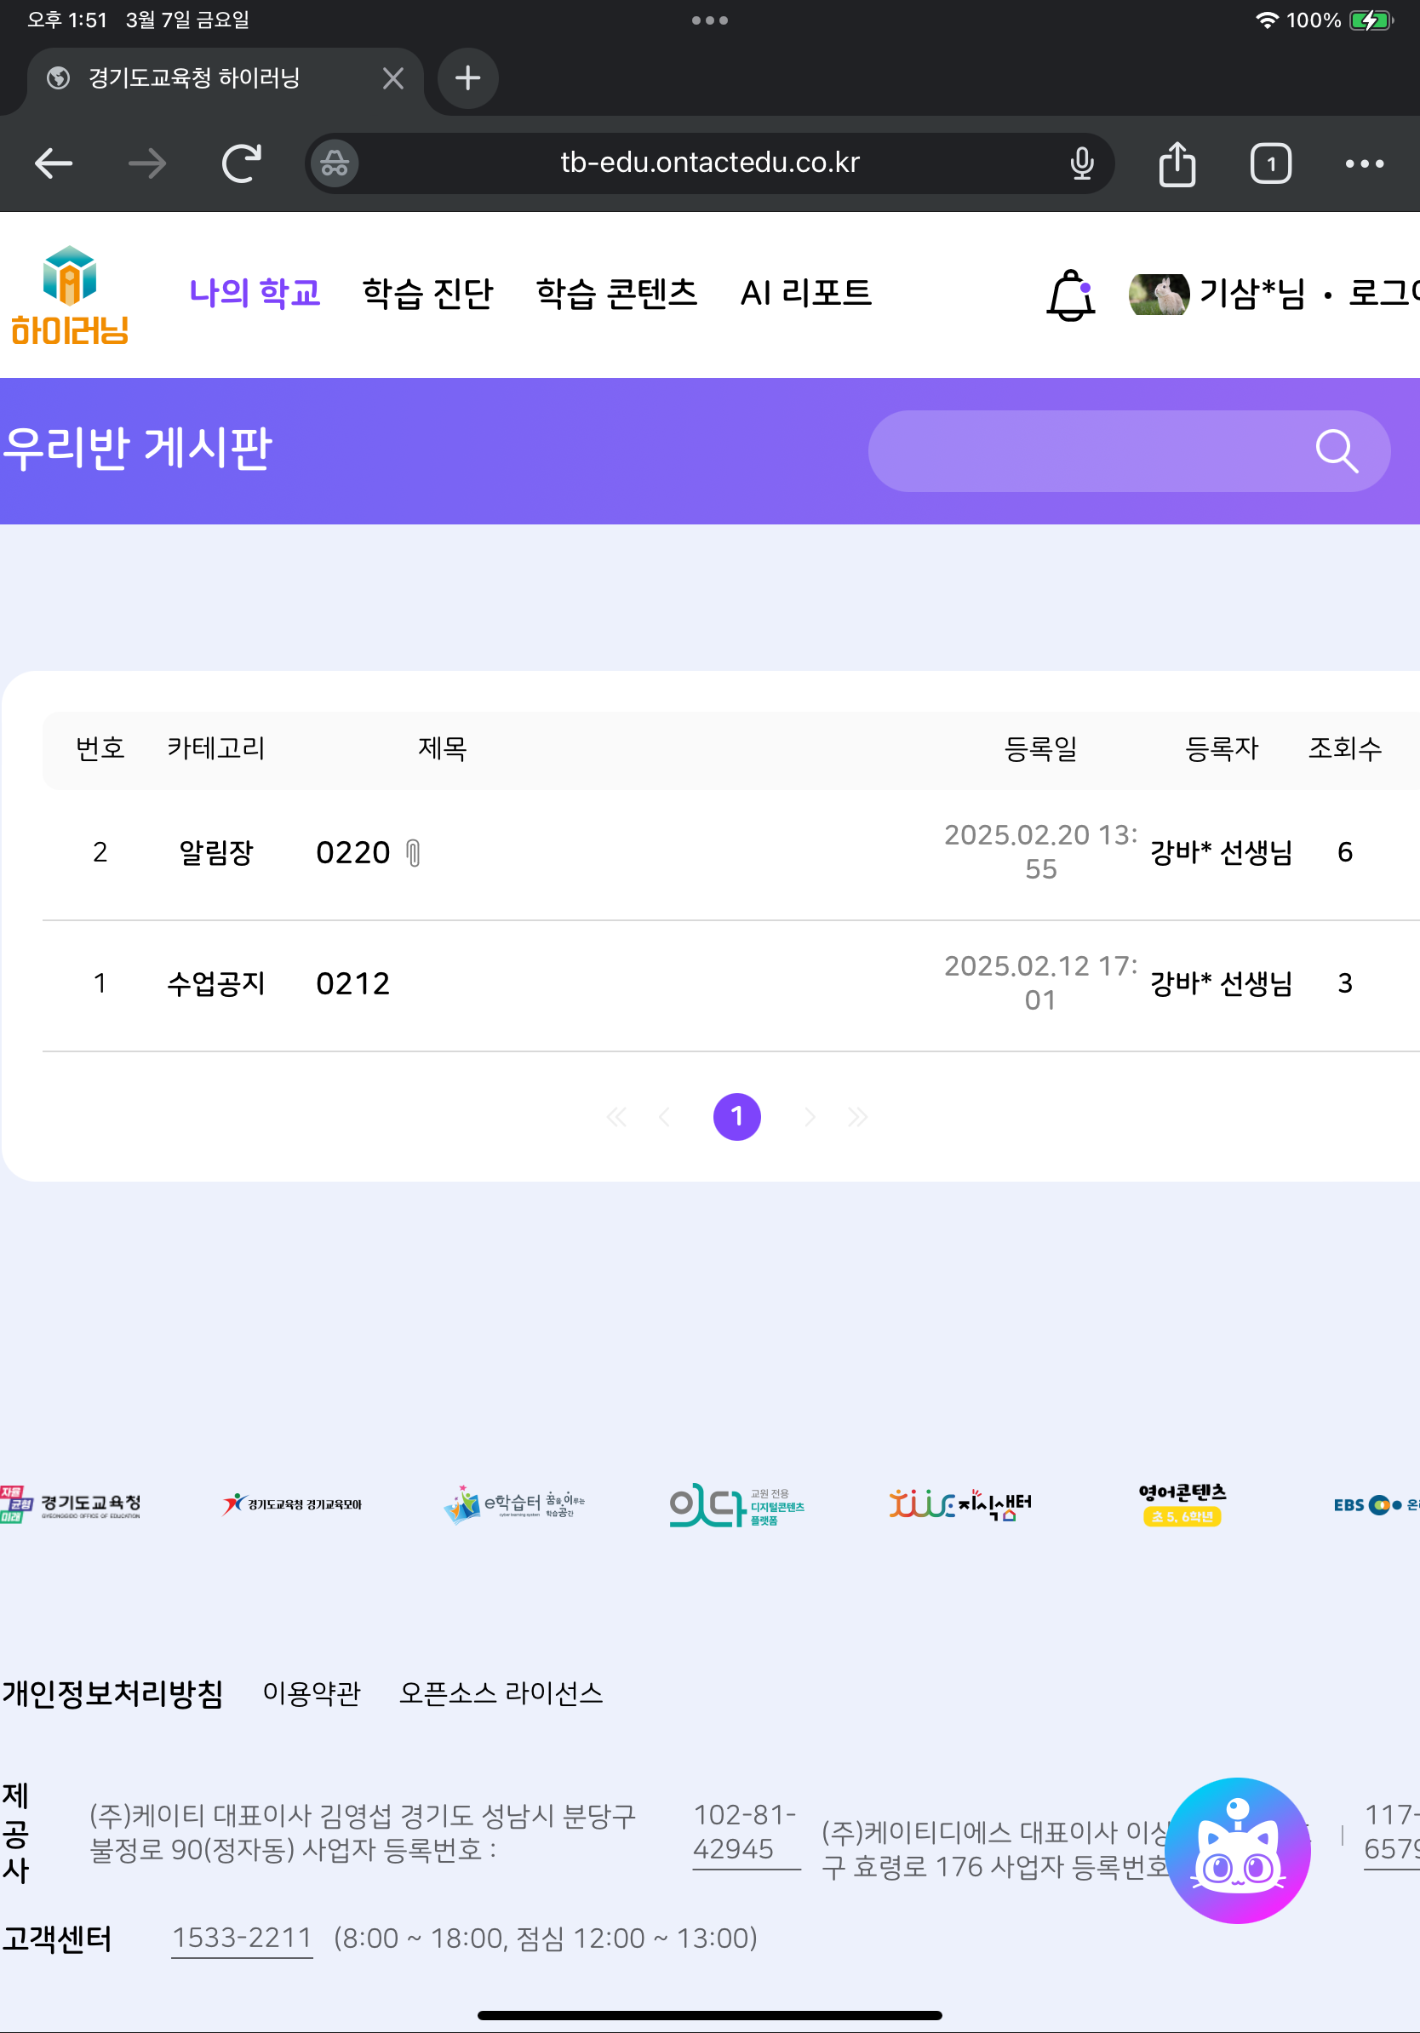Screen dimensions: 1420x2033
Task: Open the AI 리포트 menu
Action: (805, 293)
